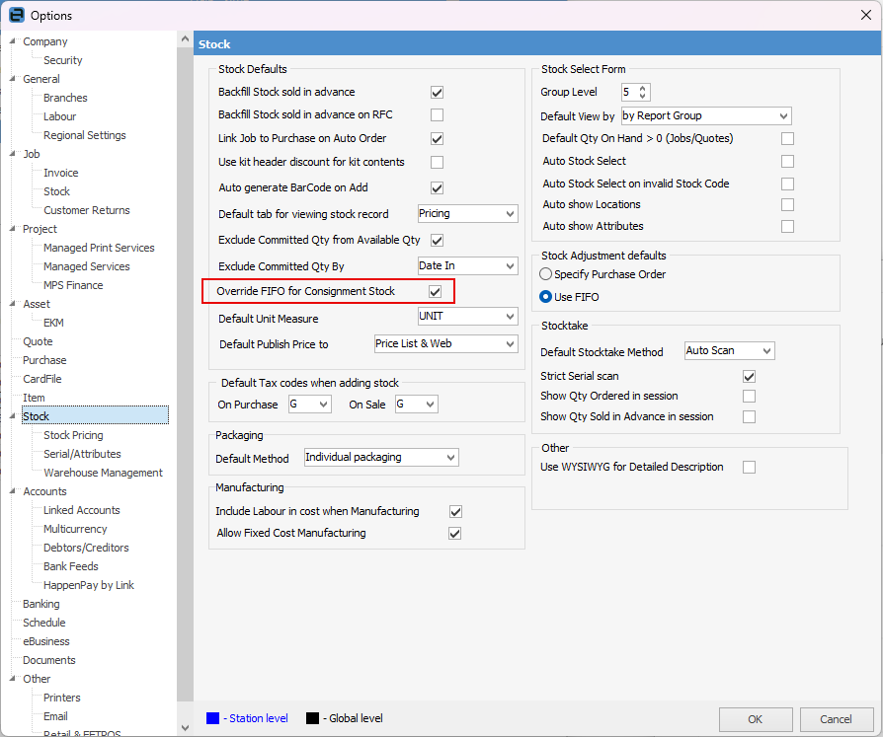The width and height of the screenshot is (883, 737).
Task: Open the packaging Default Method dropdown
Action: (x=381, y=458)
